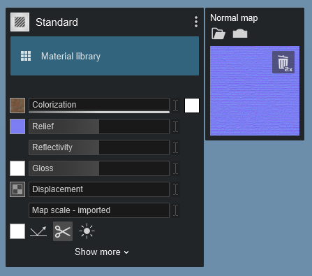
Task: Toggle the reflection arrow icon
Action: [x=38, y=231]
